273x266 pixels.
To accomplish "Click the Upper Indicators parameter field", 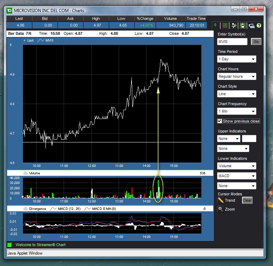I will click(249, 139).
